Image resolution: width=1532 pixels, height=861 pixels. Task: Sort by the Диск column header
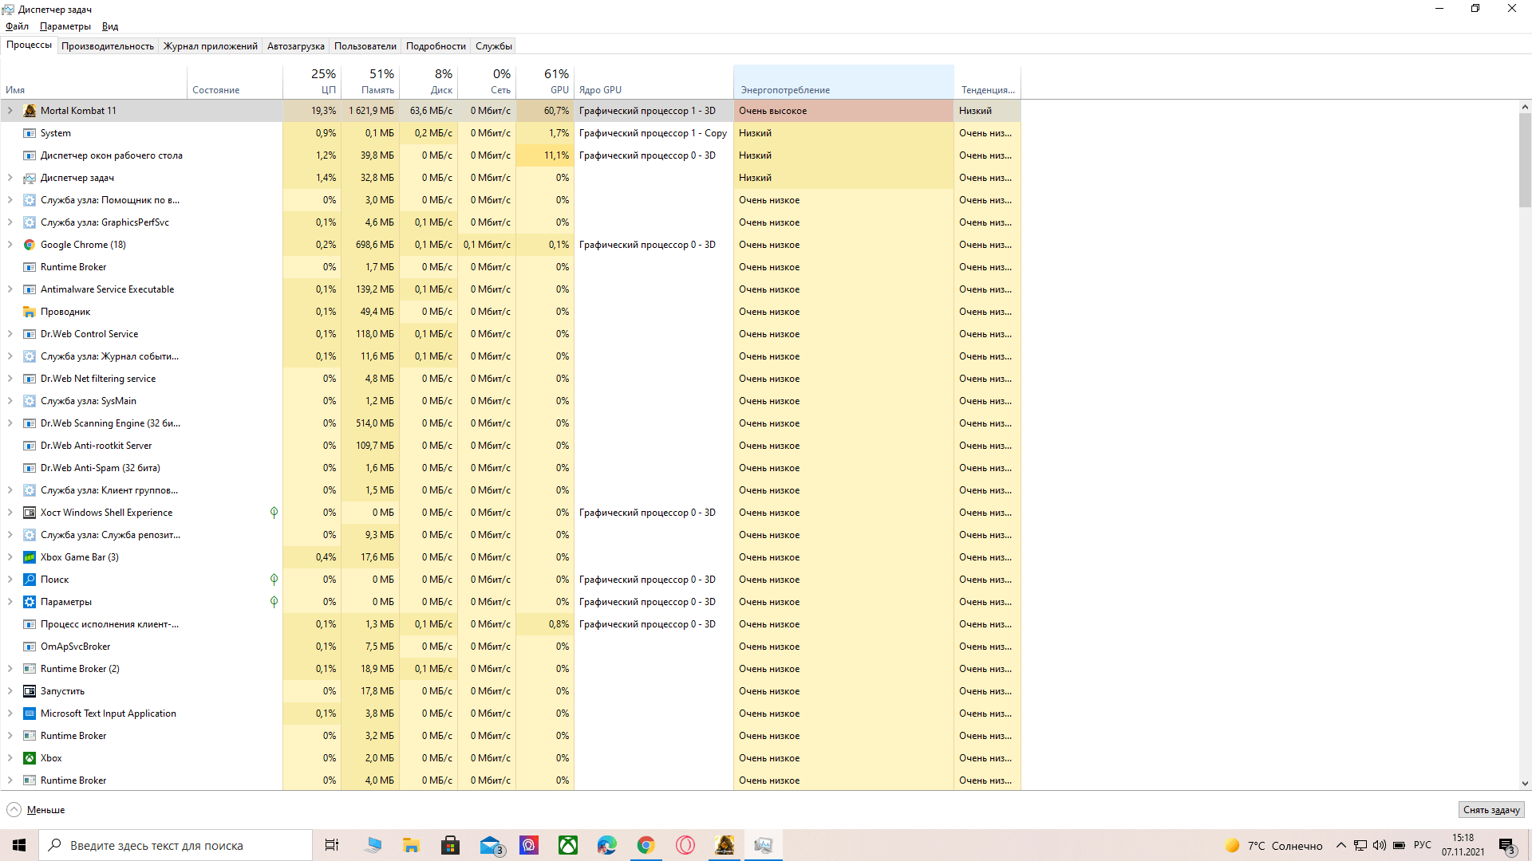(428, 81)
